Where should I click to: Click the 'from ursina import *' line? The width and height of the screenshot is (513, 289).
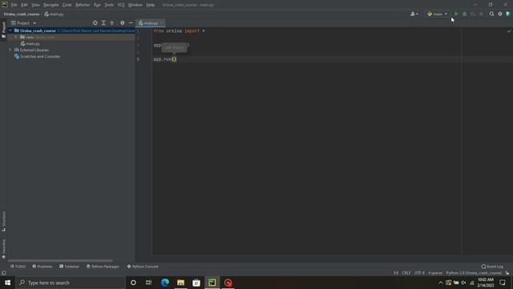[179, 31]
